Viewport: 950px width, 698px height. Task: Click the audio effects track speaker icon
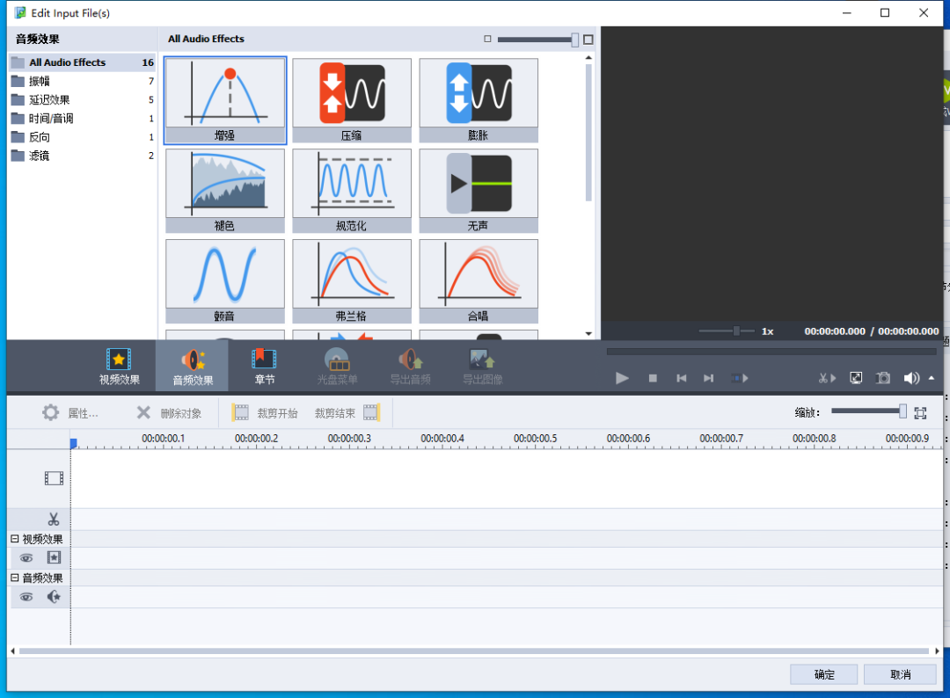click(54, 597)
